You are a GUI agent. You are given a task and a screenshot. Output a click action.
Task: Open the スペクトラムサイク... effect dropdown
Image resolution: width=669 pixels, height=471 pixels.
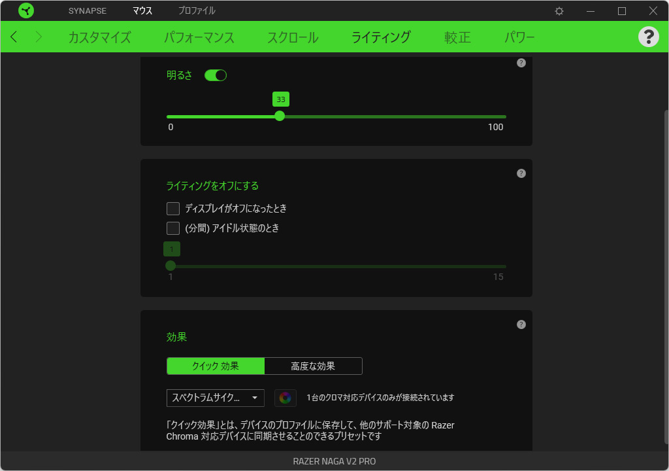point(215,398)
